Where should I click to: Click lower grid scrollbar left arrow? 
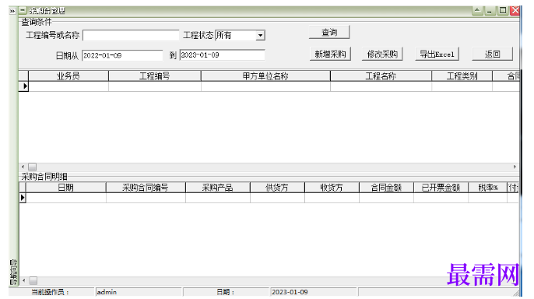(23, 280)
